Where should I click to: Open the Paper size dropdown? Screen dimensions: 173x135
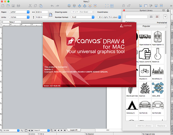(x=19, y=12)
